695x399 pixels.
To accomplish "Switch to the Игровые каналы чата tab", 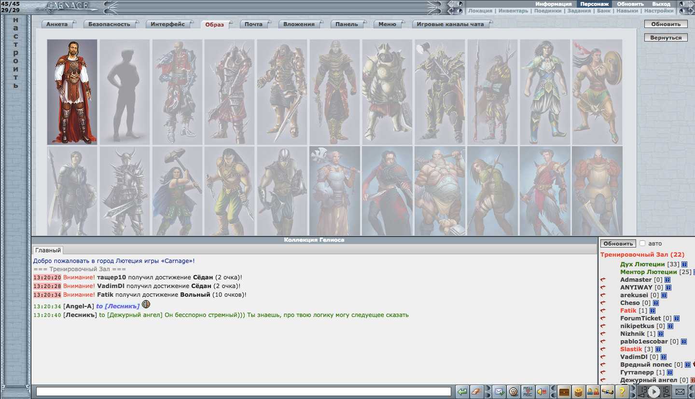I will 450,24.
